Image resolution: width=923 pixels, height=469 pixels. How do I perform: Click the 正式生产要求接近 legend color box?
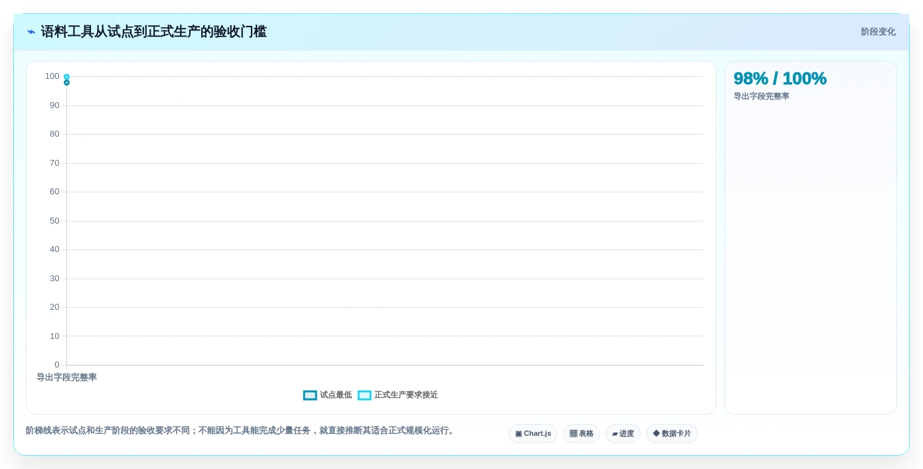point(365,395)
